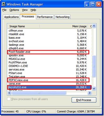The height and width of the screenshot is (116, 104).
Task: Open the File menu
Action: [x=4, y=10]
